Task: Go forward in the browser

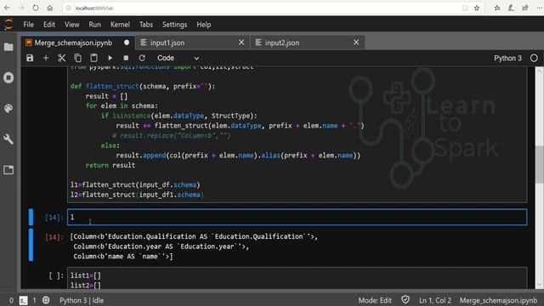Action: point(21,8)
